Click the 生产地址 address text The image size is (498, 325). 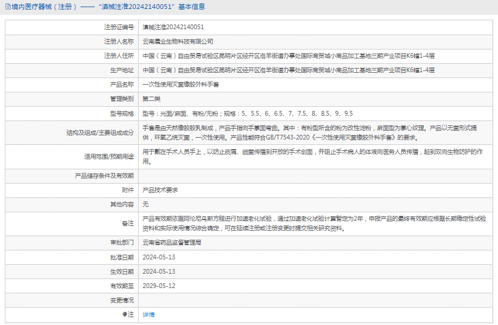(x=288, y=70)
